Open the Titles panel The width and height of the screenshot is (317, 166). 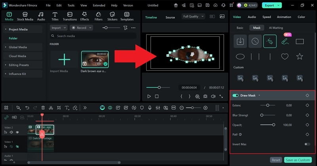[55, 16]
